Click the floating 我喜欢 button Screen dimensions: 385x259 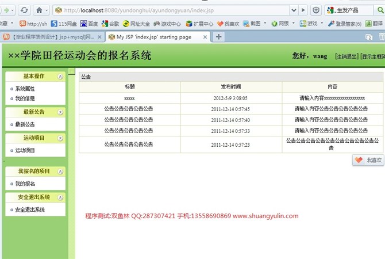click(368, 160)
